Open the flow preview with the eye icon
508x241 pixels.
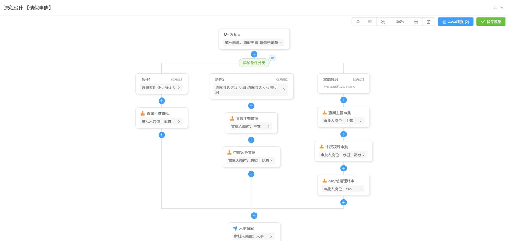click(x=357, y=22)
